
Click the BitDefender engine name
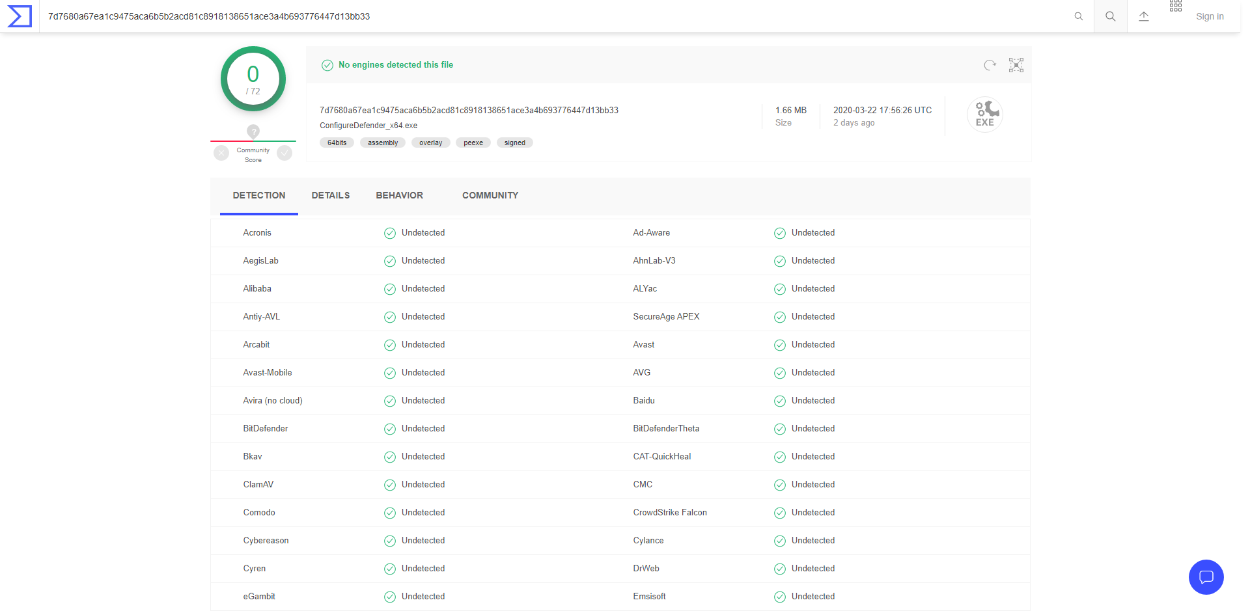(265, 428)
